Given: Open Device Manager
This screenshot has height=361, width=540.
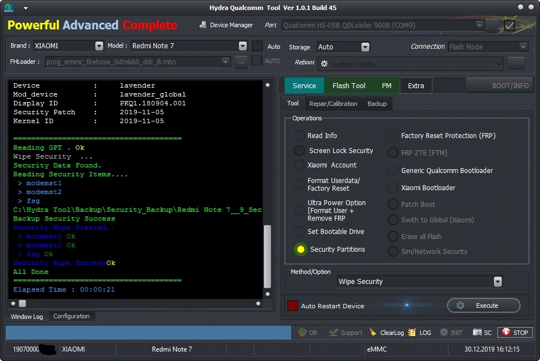Looking at the screenshot, I should [226, 25].
